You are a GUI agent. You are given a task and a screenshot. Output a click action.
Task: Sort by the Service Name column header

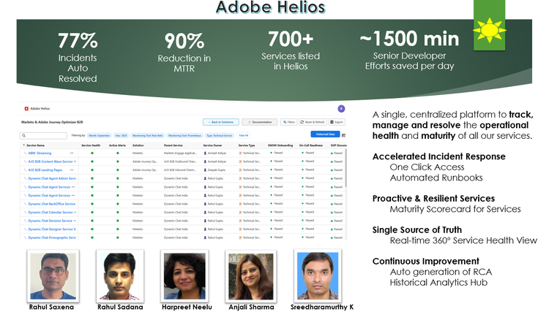tap(34, 145)
